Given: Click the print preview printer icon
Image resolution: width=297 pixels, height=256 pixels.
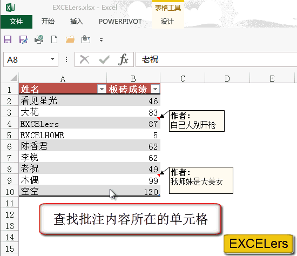Looking at the screenshot, I should 39,39.
